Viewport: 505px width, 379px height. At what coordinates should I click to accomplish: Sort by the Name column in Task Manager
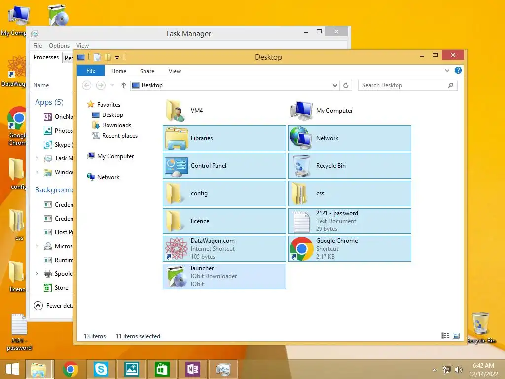pos(41,85)
